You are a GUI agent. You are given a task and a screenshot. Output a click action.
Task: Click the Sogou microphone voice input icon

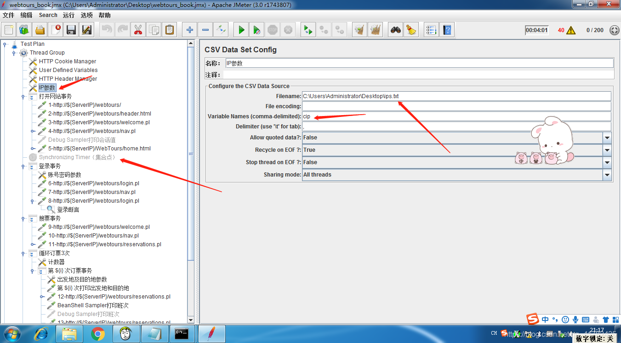click(575, 320)
